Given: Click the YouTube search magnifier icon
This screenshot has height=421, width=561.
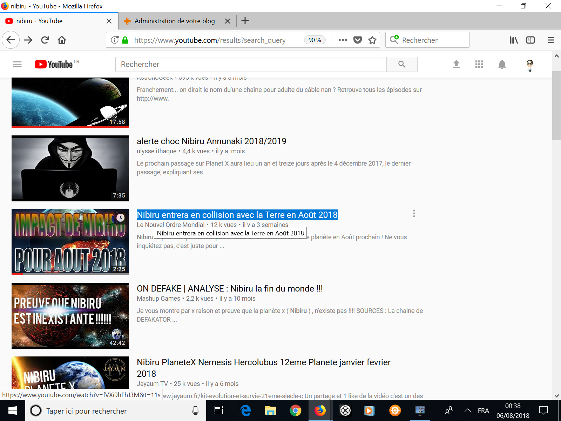Looking at the screenshot, I should 402,64.
